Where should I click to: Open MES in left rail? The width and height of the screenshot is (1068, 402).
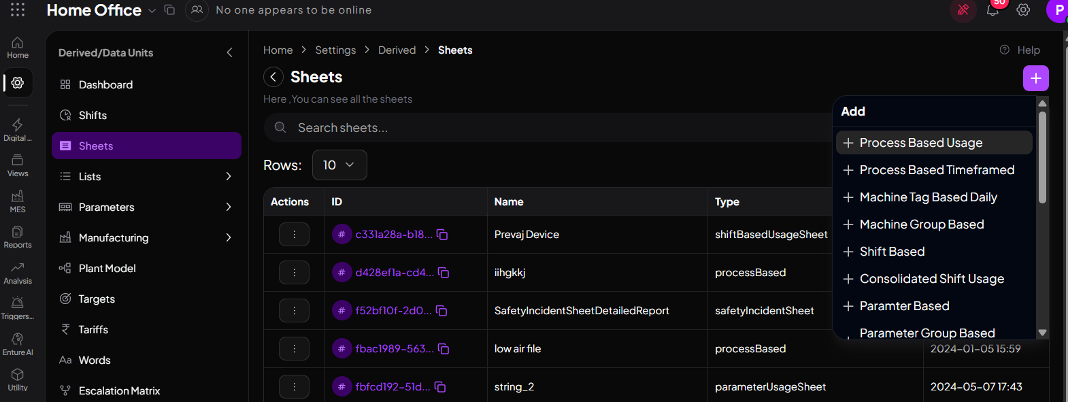[x=18, y=201]
